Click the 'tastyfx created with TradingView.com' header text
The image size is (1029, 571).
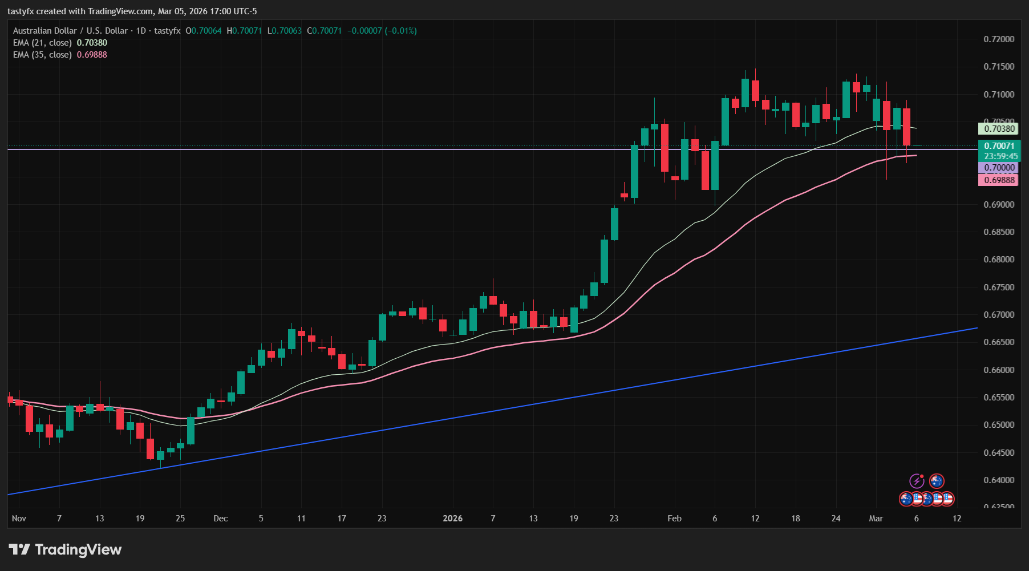[132, 10]
